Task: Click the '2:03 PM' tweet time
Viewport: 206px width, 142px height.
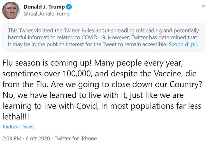Action: pos(13,138)
